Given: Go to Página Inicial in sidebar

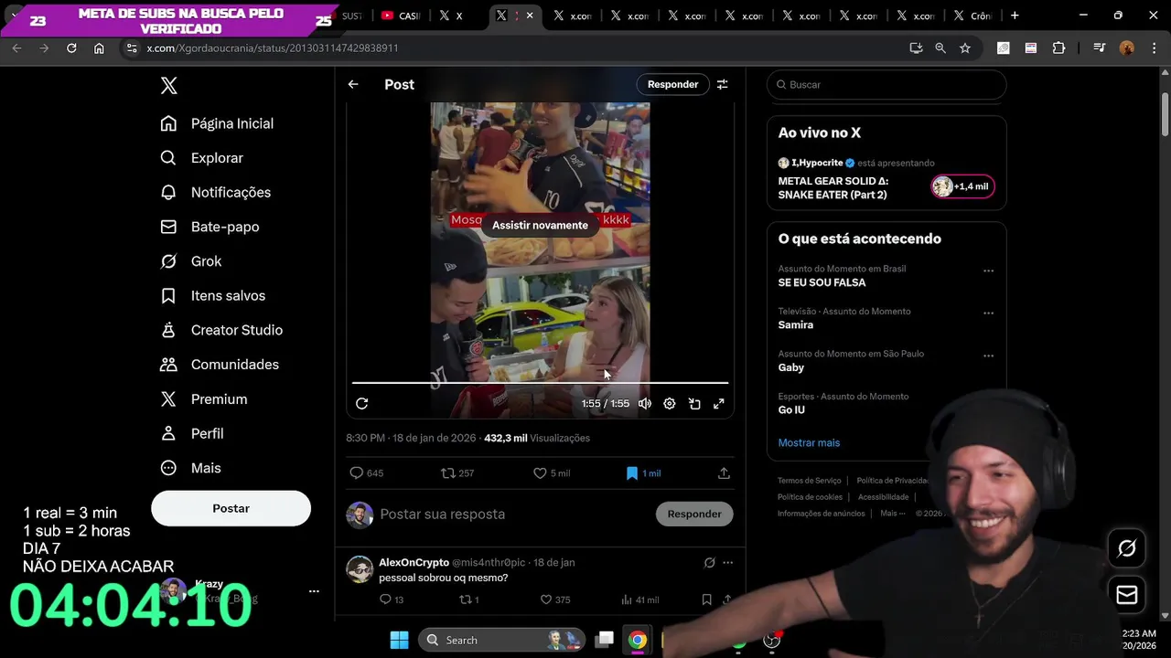Looking at the screenshot, I should [x=217, y=123].
